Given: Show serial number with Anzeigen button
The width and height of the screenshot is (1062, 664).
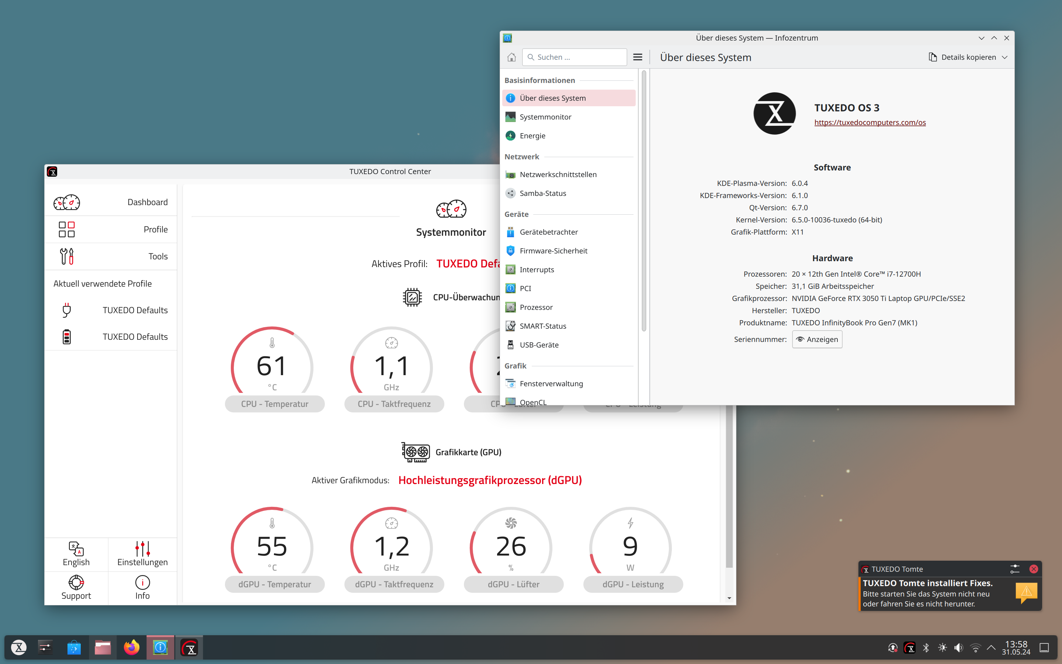Looking at the screenshot, I should pyautogui.click(x=817, y=339).
